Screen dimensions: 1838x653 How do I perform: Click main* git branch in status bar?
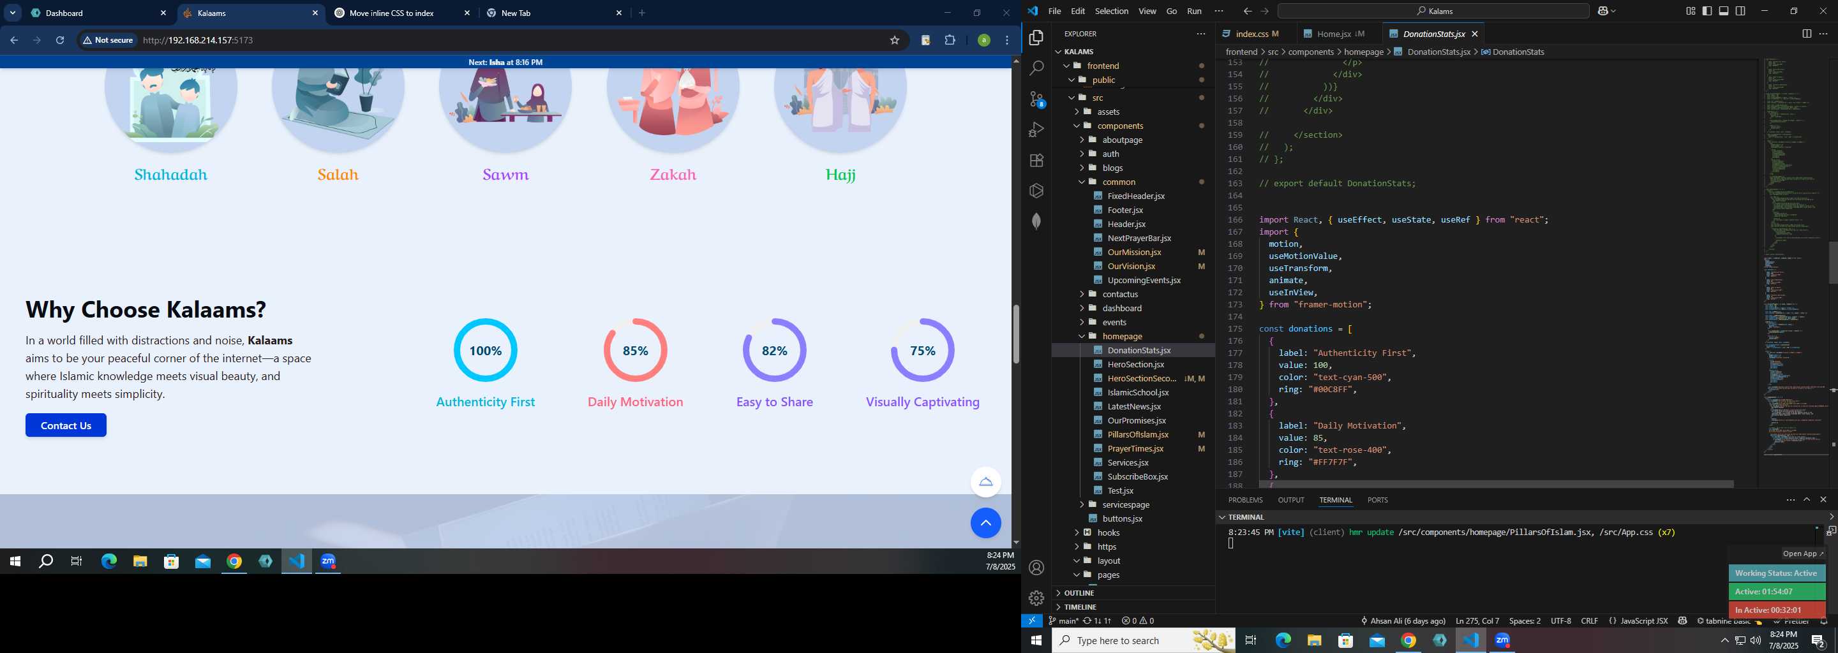point(1063,621)
